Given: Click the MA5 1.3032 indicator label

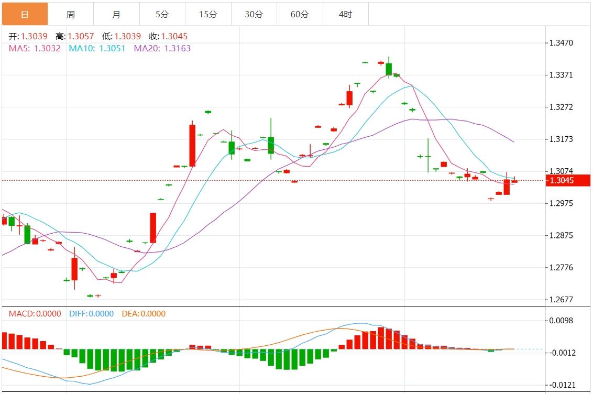Looking at the screenshot, I should pyautogui.click(x=35, y=48).
